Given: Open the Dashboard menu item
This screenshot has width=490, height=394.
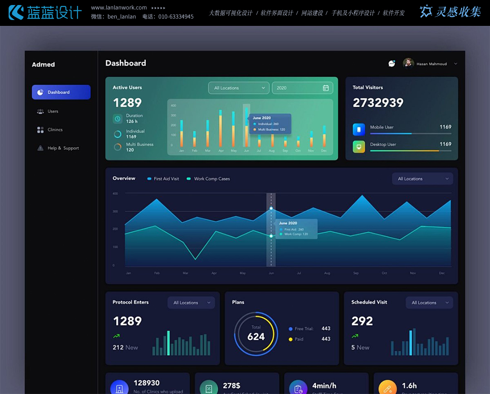Looking at the screenshot, I should click(x=61, y=92).
